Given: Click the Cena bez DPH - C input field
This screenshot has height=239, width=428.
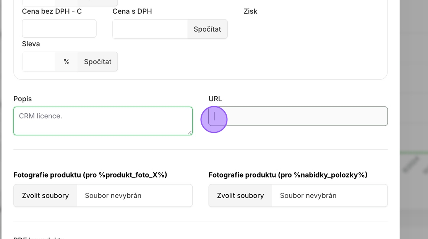Looking at the screenshot, I should [x=59, y=29].
